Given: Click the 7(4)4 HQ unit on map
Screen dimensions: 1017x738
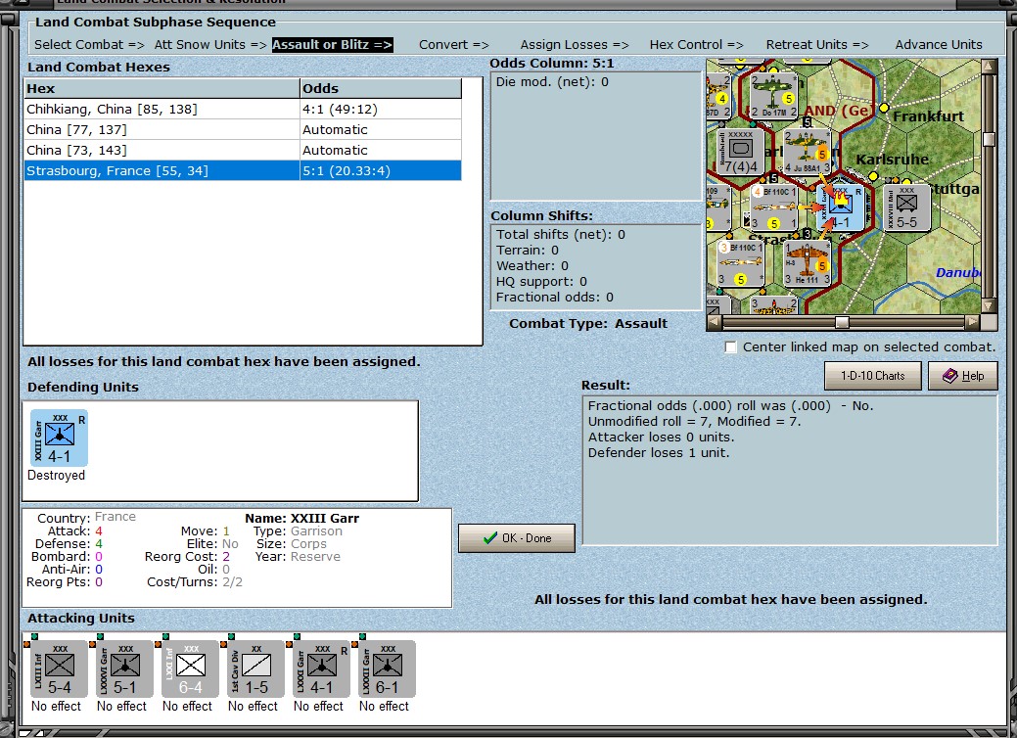Looking at the screenshot, I should [741, 151].
